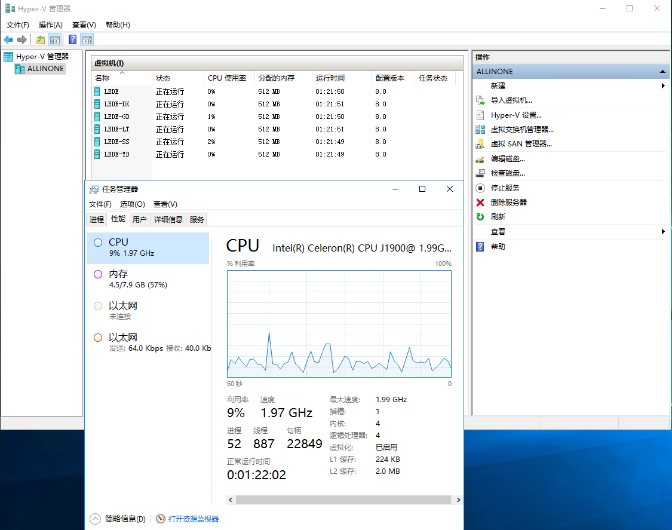Image resolution: width=672 pixels, height=530 pixels.
Task: Open Hyper-V 文件(F) menu
Action: tap(17, 25)
